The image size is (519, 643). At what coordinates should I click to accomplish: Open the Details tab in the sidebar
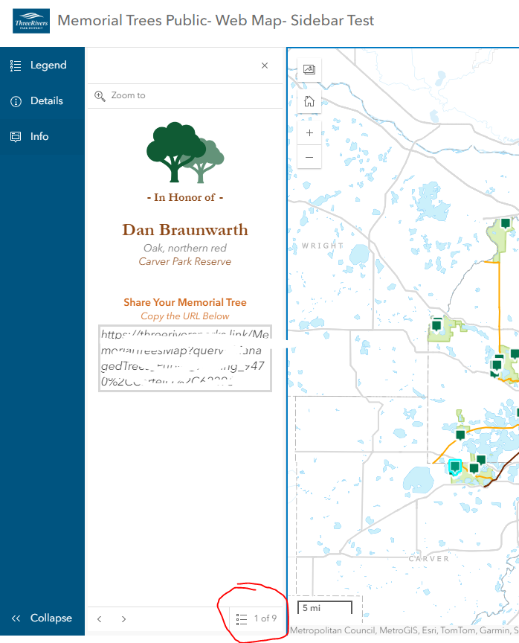[x=42, y=101]
